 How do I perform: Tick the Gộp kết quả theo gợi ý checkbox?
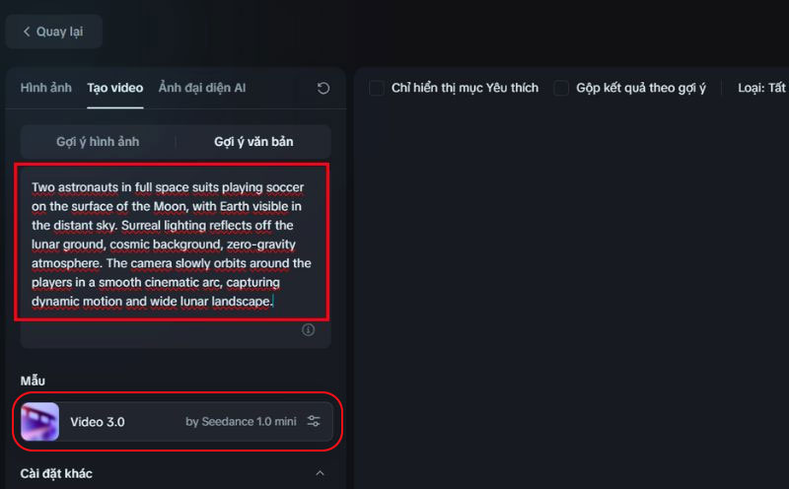[561, 89]
